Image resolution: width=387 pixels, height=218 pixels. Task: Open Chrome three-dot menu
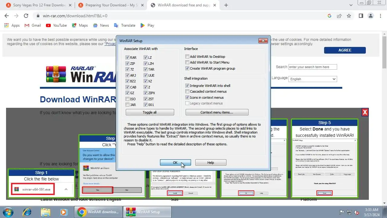pos(380,16)
